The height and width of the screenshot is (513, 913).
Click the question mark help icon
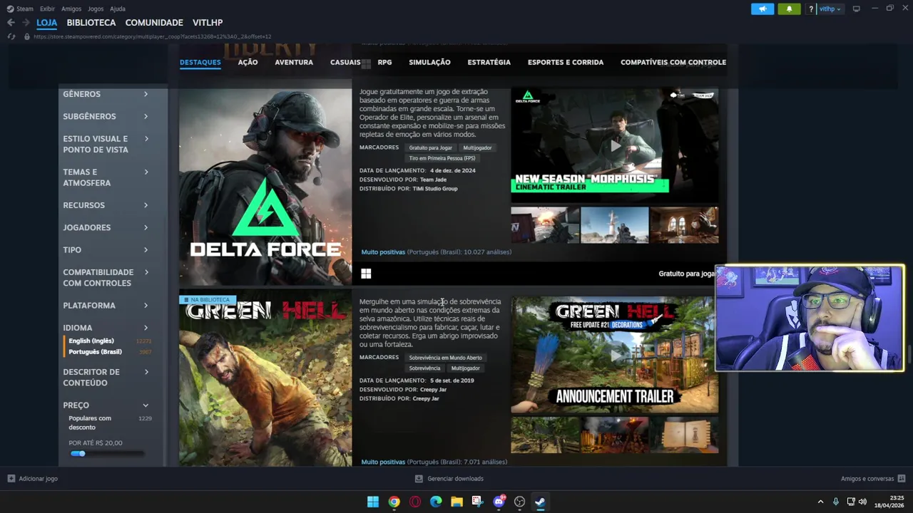[812, 9]
